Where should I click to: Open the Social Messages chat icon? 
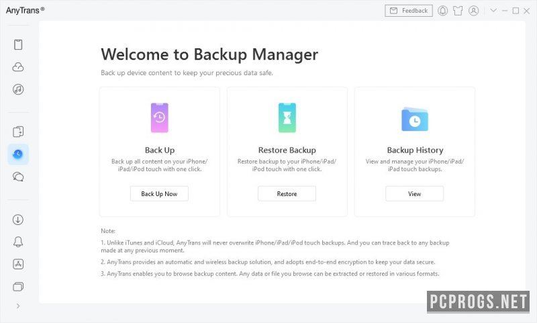18,177
